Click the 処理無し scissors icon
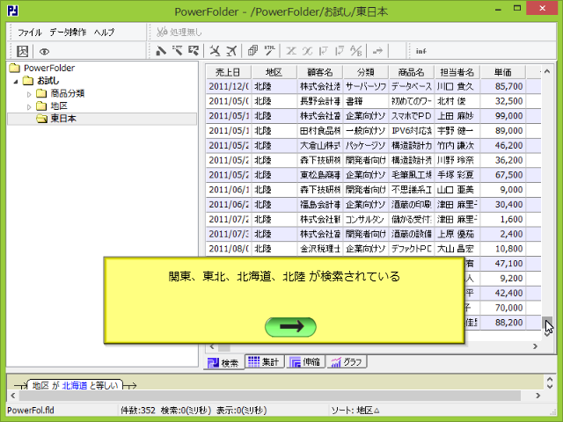 tap(162, 32)
